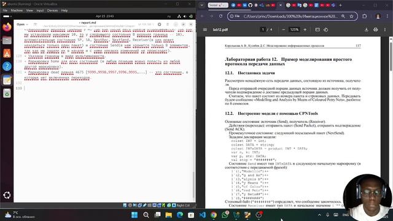Click the fit to page button
Image resolution: width=393 pixels, height=221 pixels.
pos(317,29)
